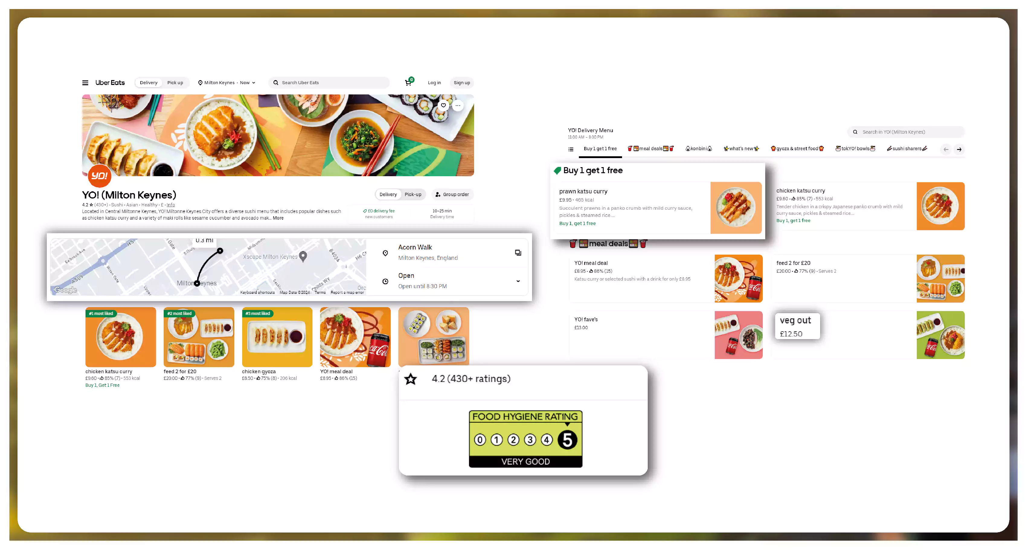Click the Uber Eats search icon

276,82
